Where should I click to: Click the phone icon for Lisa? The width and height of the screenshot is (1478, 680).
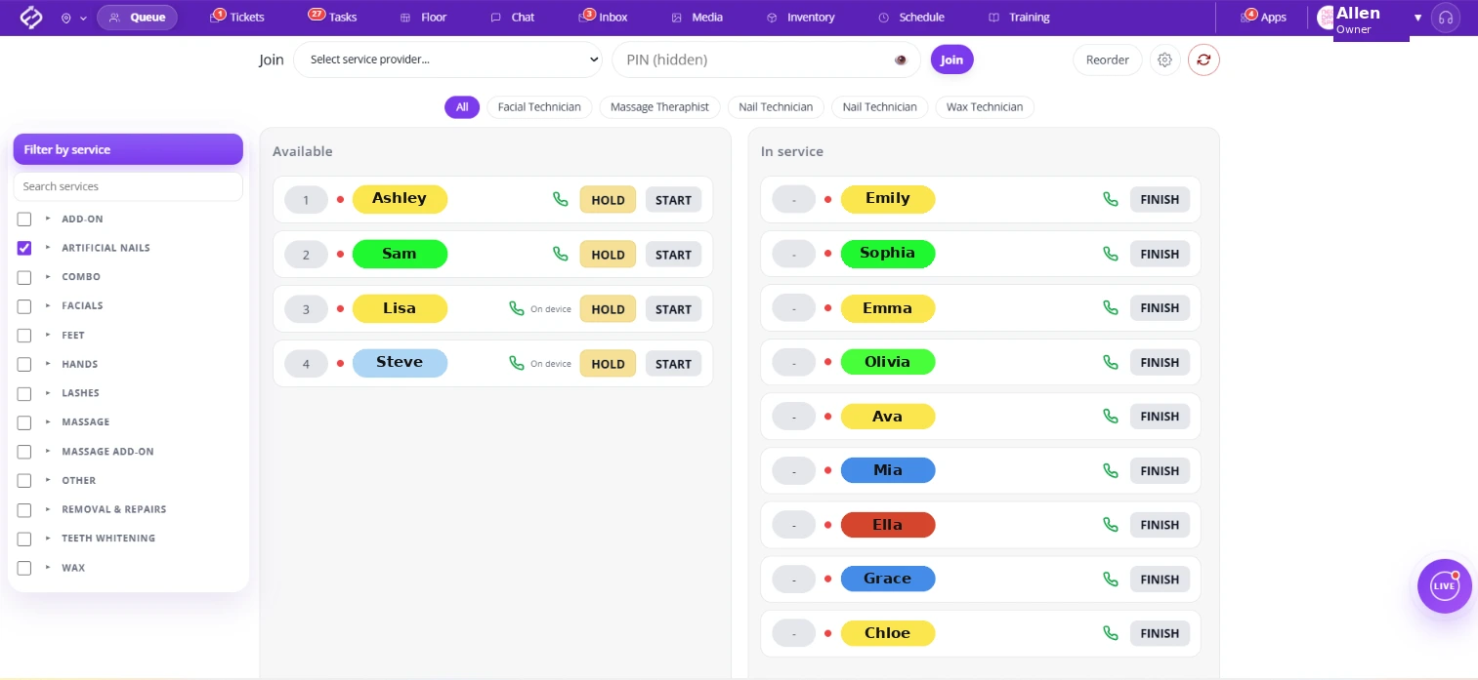click(517, 308)
